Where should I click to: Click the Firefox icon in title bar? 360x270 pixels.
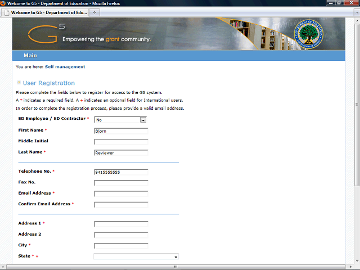[x=3, y=3]
